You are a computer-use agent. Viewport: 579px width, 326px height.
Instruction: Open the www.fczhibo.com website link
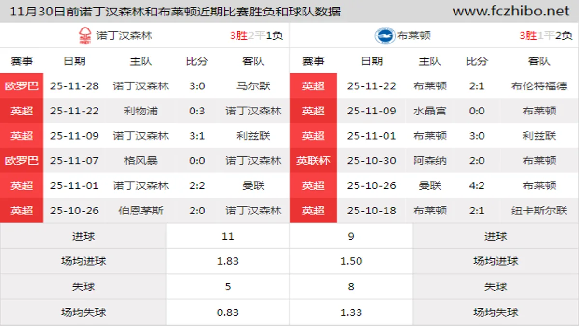tap(510, 10)
